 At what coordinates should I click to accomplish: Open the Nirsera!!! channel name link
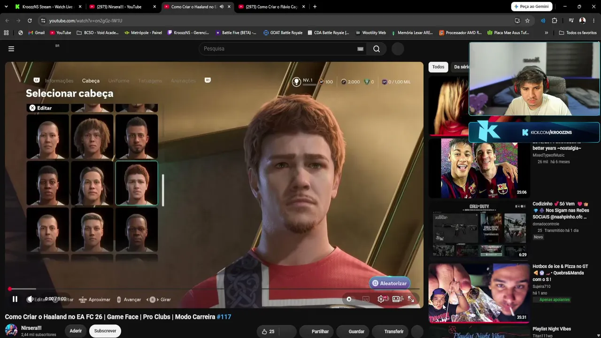(31, 328)
